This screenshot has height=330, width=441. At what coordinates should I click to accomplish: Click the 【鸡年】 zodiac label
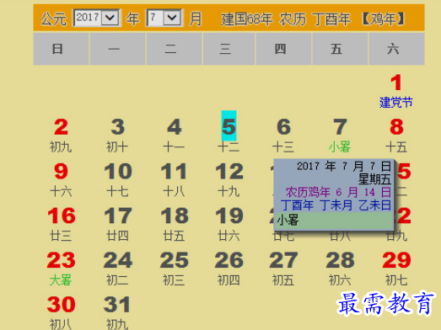(383, 19)
